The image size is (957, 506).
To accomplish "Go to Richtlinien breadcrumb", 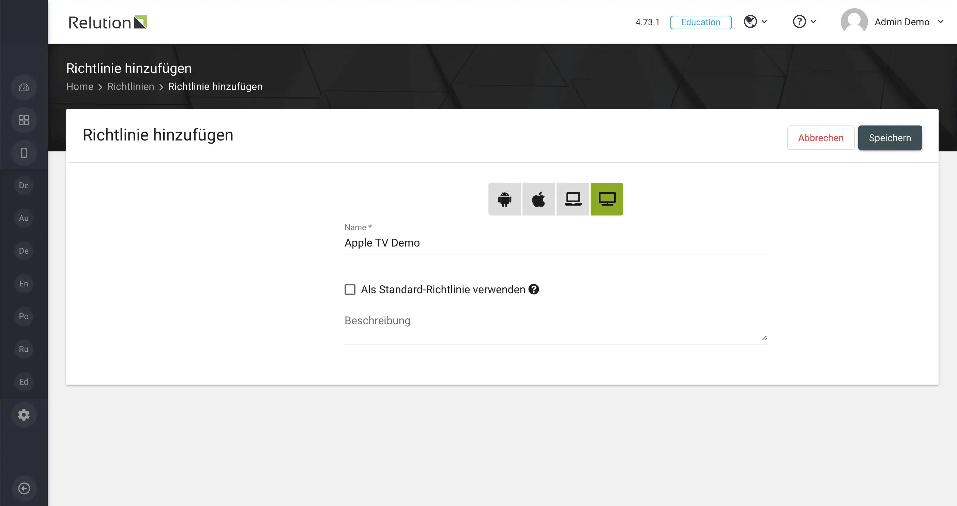I will coord(131,87).
